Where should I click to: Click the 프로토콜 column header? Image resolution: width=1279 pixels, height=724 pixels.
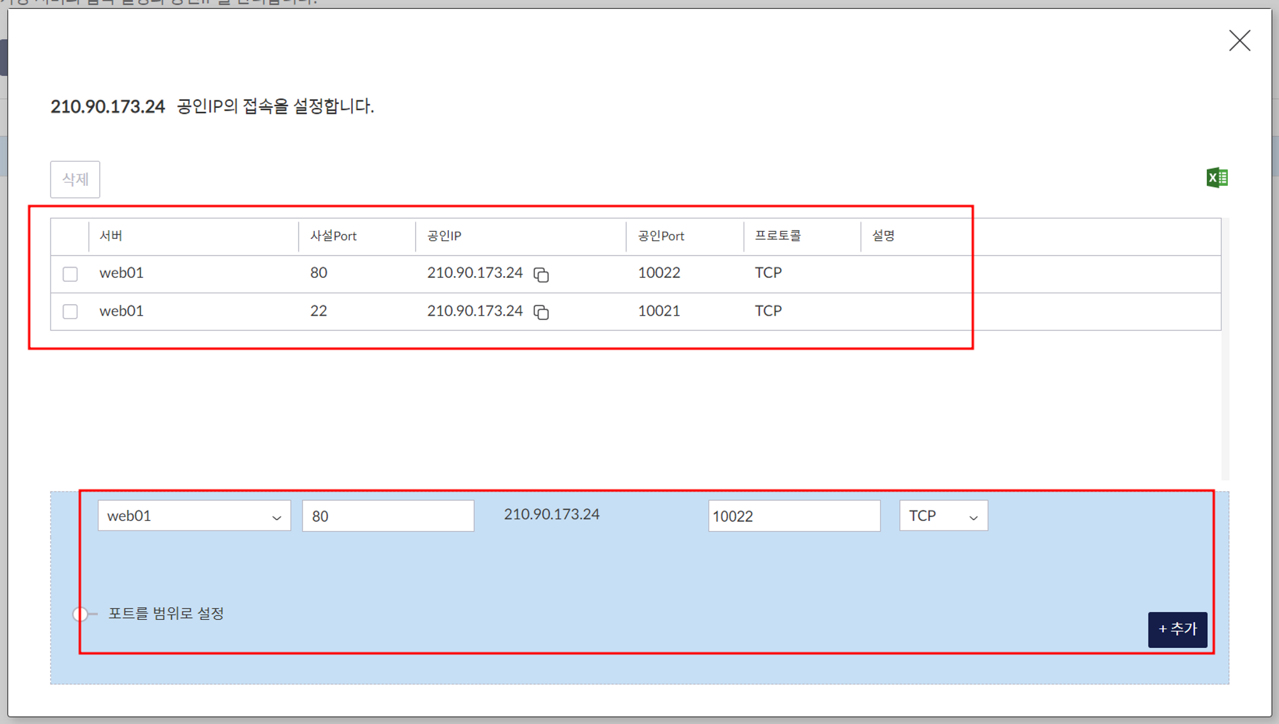pos(778,236)
